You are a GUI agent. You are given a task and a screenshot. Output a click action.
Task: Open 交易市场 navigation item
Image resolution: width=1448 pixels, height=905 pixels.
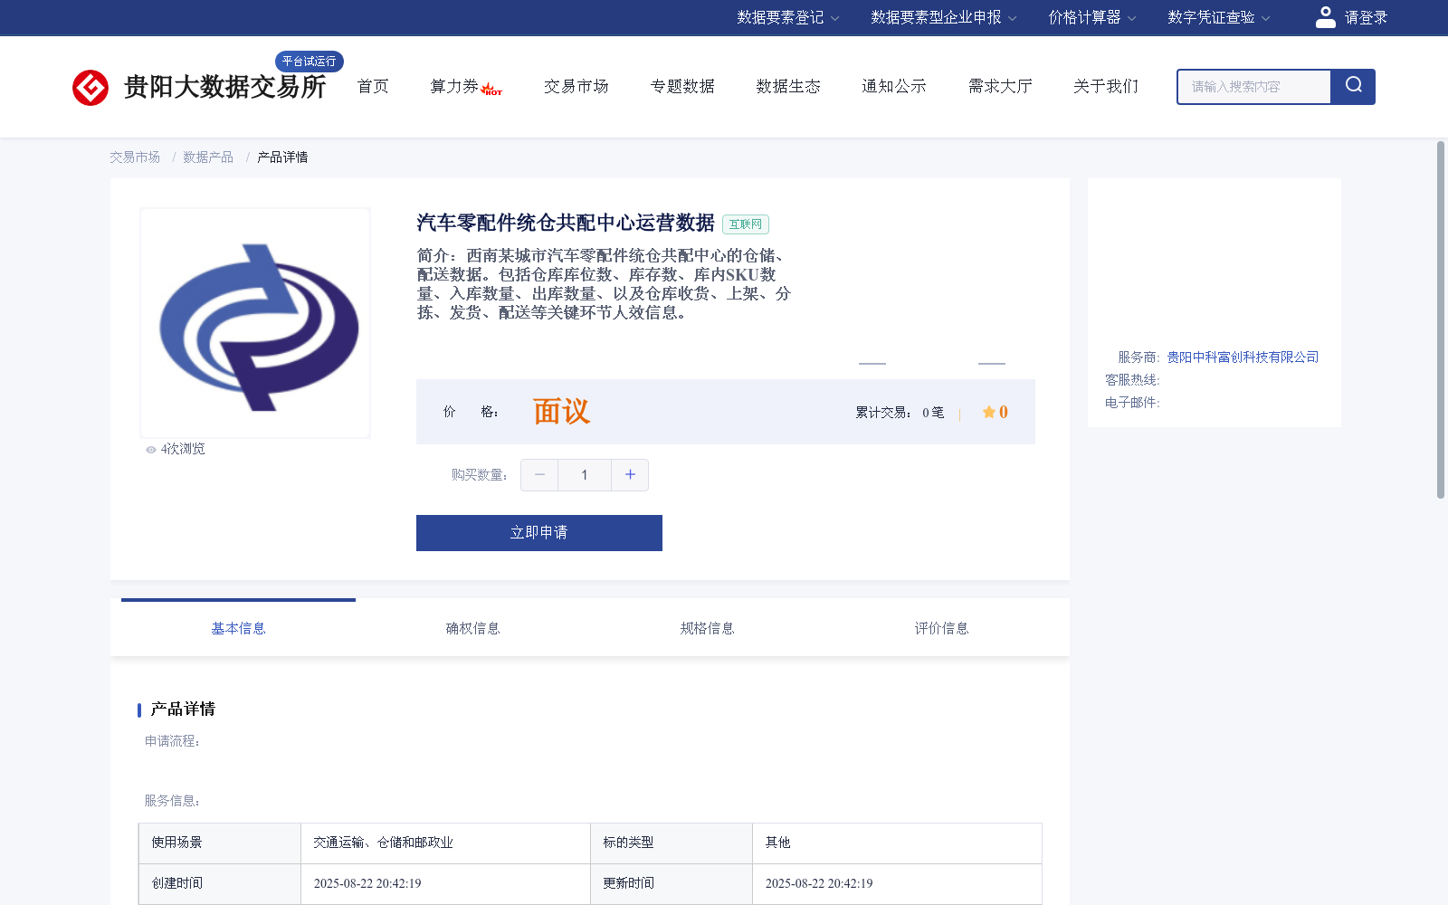(576, 86)
